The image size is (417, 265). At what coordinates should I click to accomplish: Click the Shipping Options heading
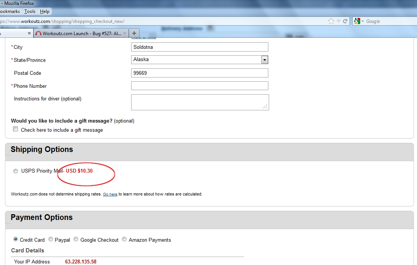(x=42, y=149)
